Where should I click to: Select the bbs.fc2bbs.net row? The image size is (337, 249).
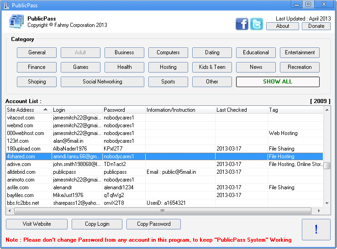pos(164,203)
